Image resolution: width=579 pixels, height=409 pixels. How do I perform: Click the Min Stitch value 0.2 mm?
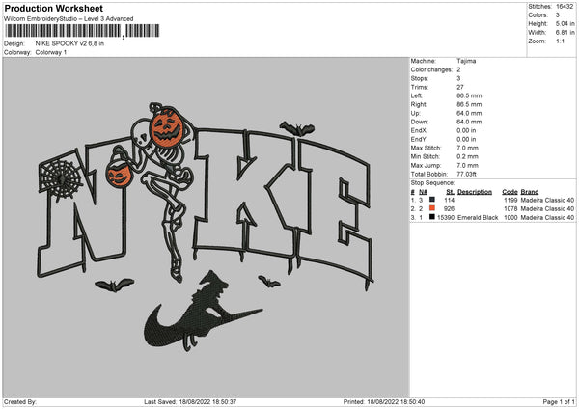coord(467,156)
